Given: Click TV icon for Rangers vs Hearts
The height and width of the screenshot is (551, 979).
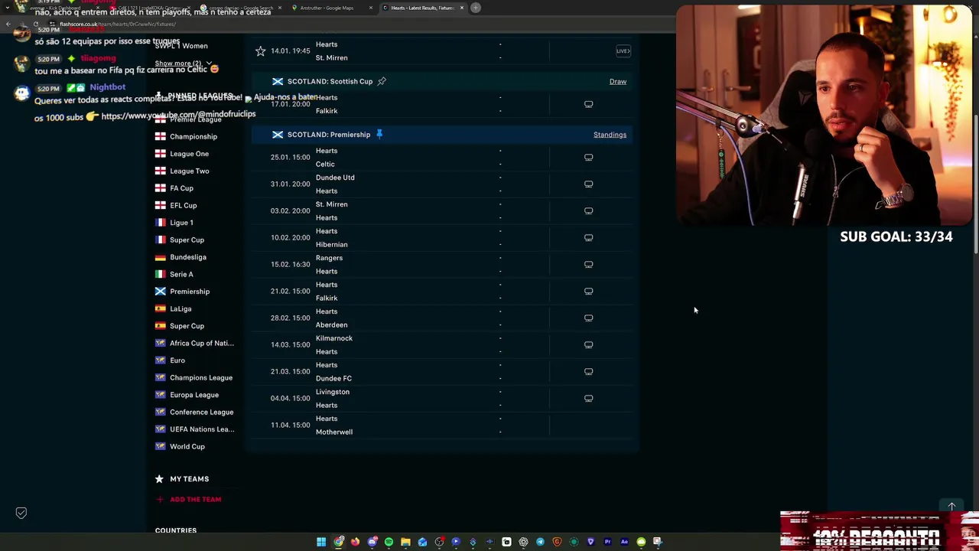Looking at the screenshot, I should 588,265.
